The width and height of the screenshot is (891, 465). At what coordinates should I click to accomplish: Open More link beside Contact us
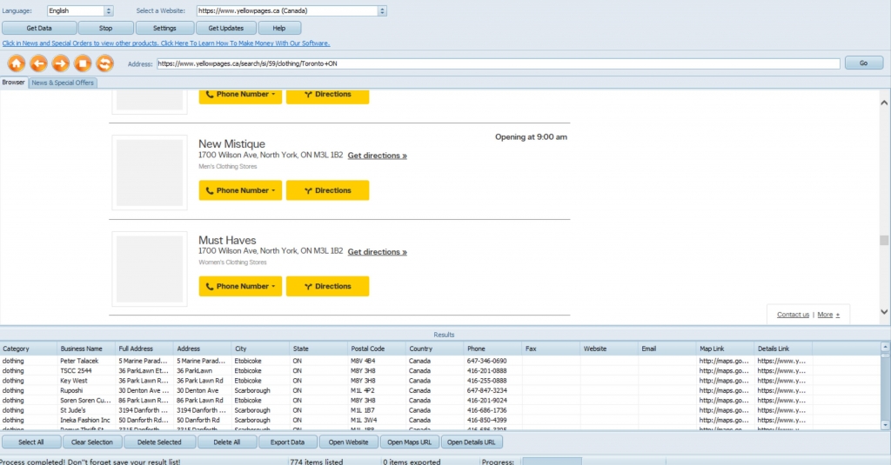828,315
